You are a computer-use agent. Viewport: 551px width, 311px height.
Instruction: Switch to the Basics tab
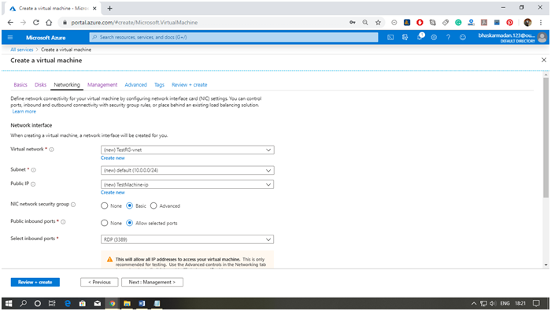[x=20, y=85]
